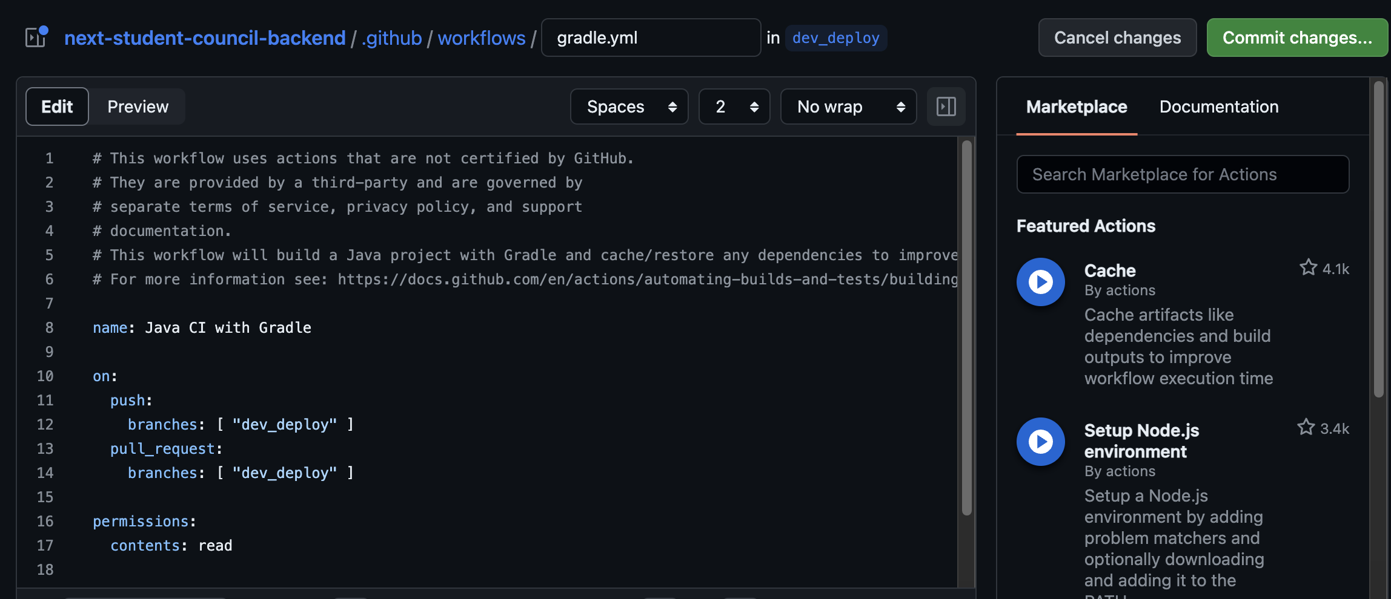Open next-student-council-backend repository link
Image resolution: width=1391 pixels, height=599 pixels.
point(205,38)
